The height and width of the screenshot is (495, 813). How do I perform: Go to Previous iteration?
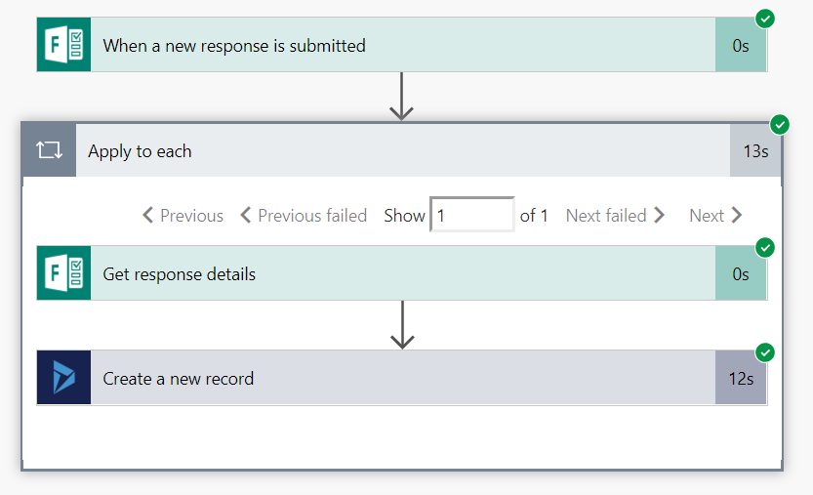(x=183, y=216)
